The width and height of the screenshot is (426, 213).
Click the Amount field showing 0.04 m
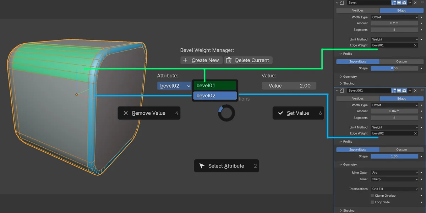pyautogui.click(x=394, y=111)
